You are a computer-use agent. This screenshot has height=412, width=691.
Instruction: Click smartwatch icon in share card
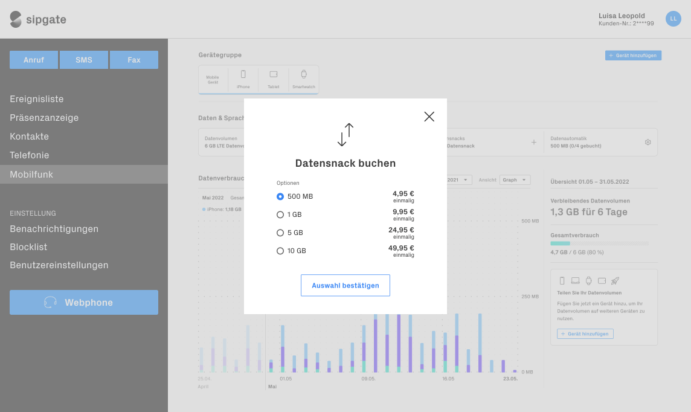pyautogui.click(x=588, y=281)
